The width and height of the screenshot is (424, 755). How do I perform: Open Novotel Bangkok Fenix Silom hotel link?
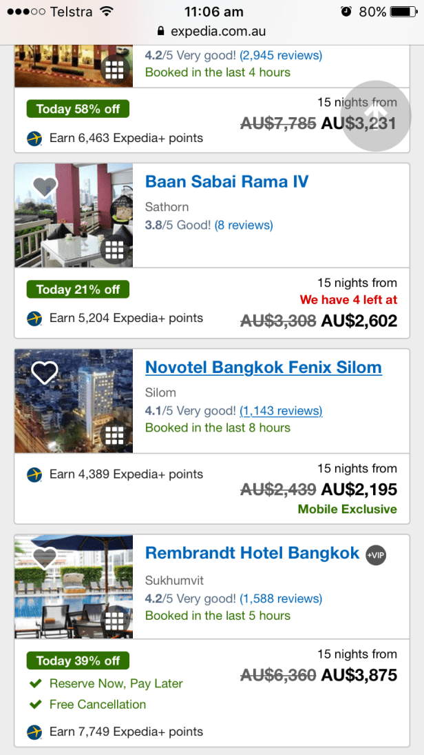tap(263, 368)
